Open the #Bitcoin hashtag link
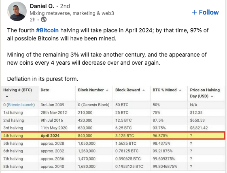227x173 pixels. click(47, 30)
